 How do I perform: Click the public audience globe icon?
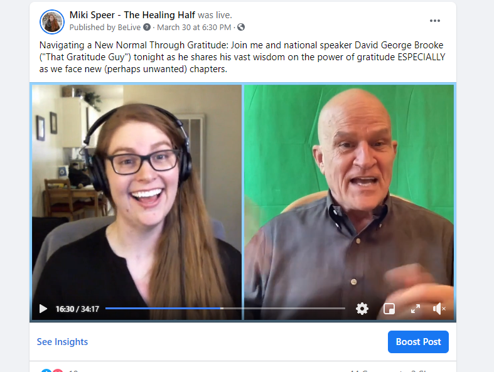point(241,28)
